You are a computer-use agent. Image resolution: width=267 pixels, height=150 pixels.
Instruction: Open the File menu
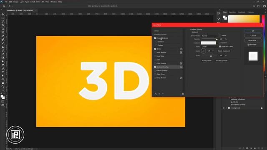coord(6,2)
